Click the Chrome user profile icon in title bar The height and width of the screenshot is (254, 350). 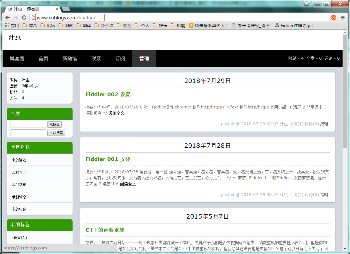click(x=307, y=3)
